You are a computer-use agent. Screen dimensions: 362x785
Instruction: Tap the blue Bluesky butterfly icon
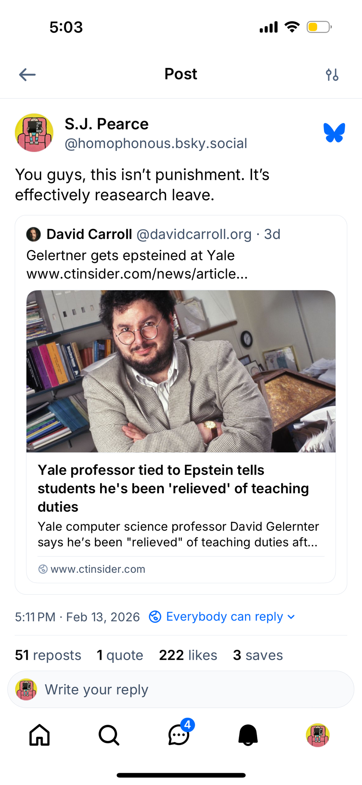(334, 133)
